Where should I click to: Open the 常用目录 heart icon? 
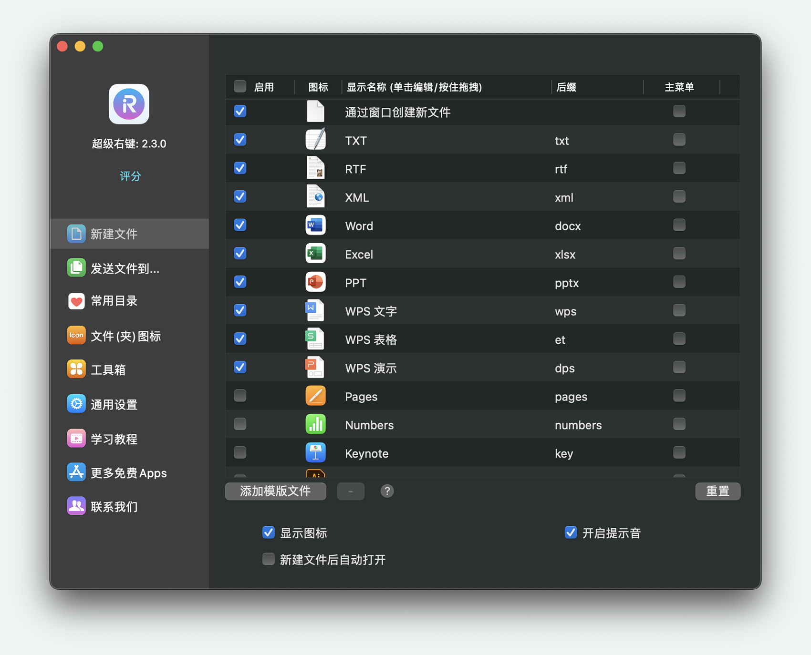pyautogui.click(x=76, y=301)
